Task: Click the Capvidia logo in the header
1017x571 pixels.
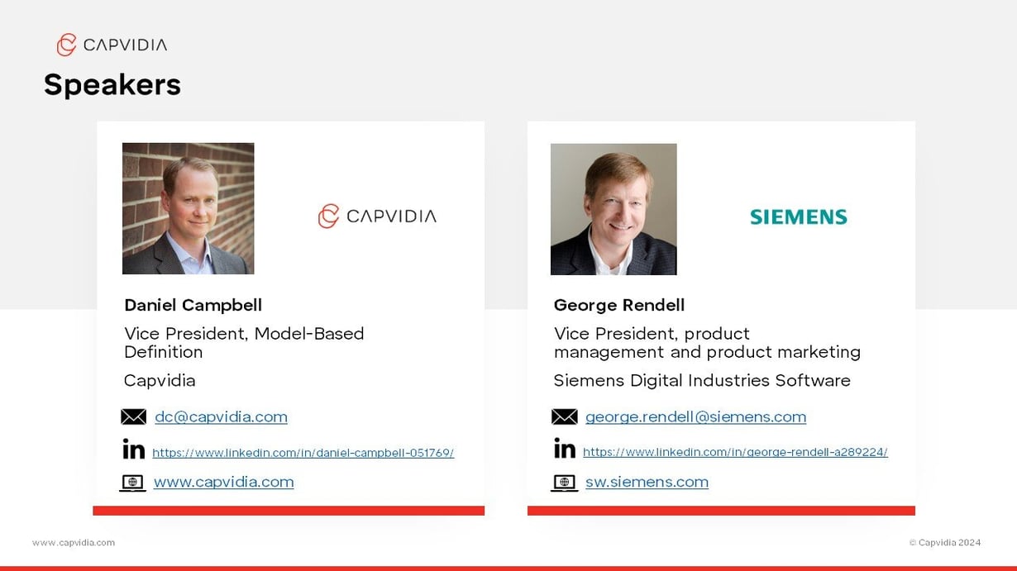Action: [112, 45]
